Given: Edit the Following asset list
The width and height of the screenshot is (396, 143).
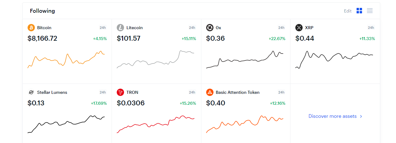Looking at the screenshot, I should [348, 11].
